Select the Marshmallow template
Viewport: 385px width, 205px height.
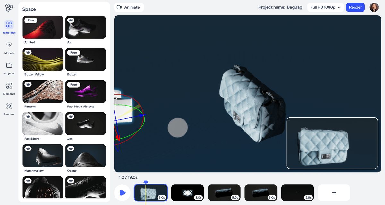coord(43,156)
